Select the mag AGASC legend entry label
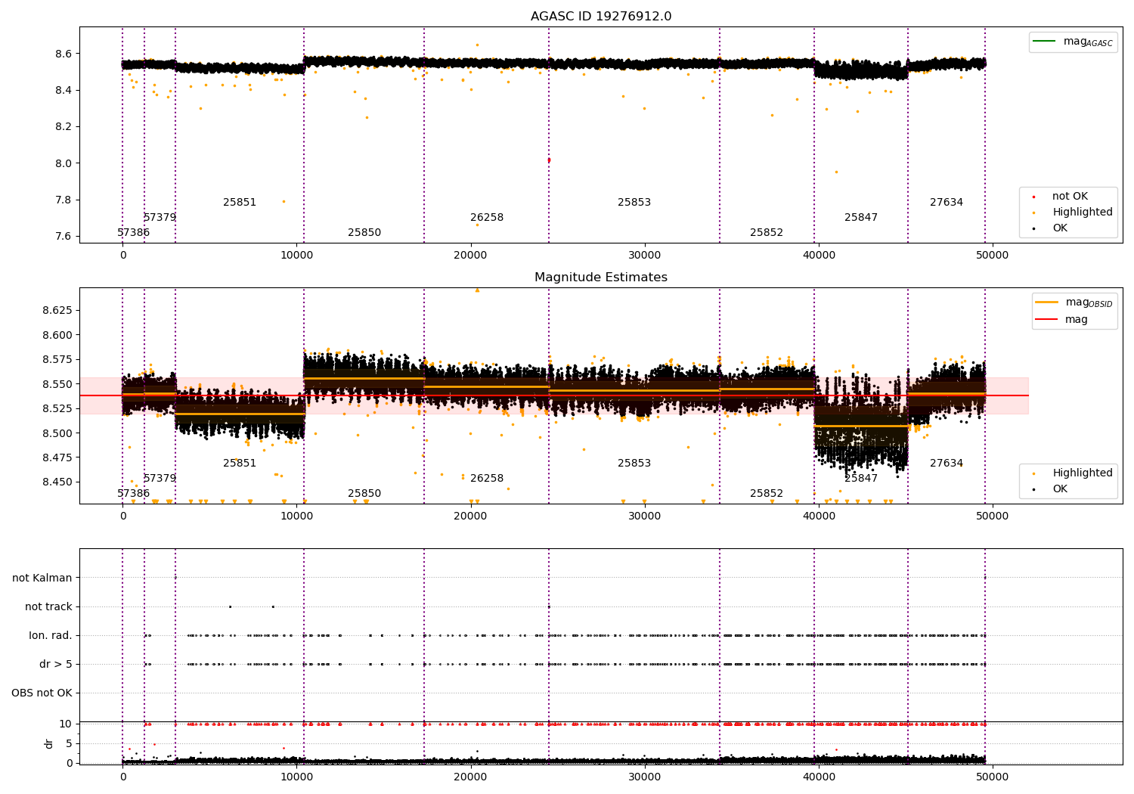Image resolution: width=1134 pixels, height=794 pixels. tap(1088, 42)
